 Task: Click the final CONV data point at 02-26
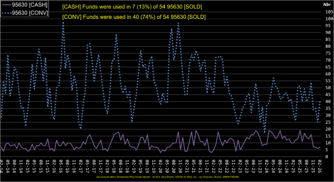320,101
